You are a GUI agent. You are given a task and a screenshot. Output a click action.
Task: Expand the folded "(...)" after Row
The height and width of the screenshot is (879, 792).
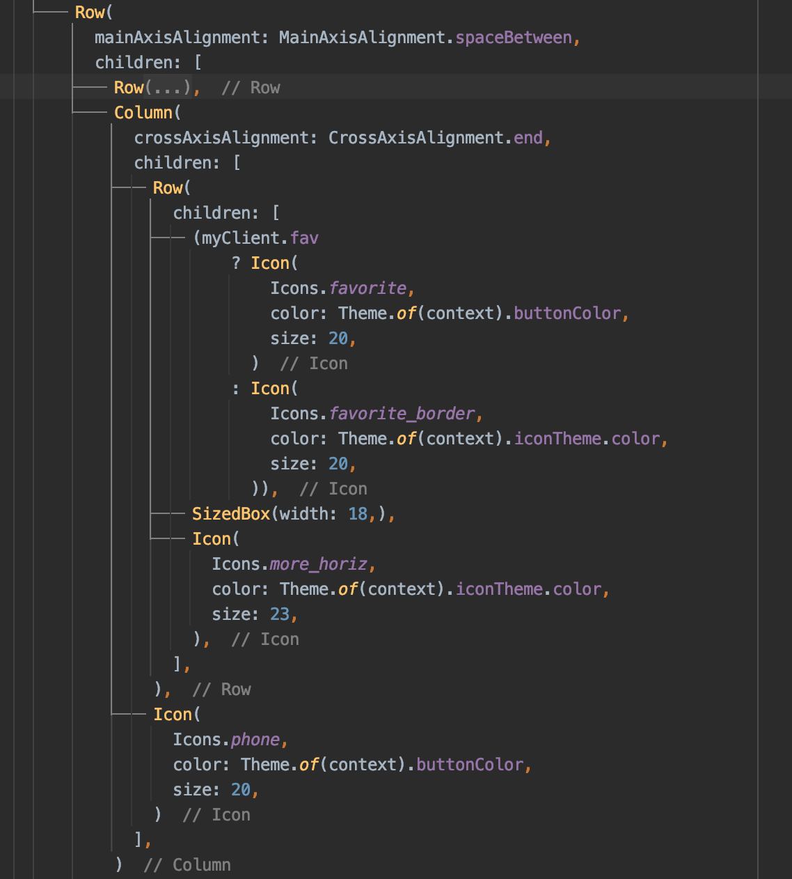click(168, 88)
